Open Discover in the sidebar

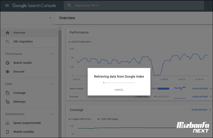point(29,71)
